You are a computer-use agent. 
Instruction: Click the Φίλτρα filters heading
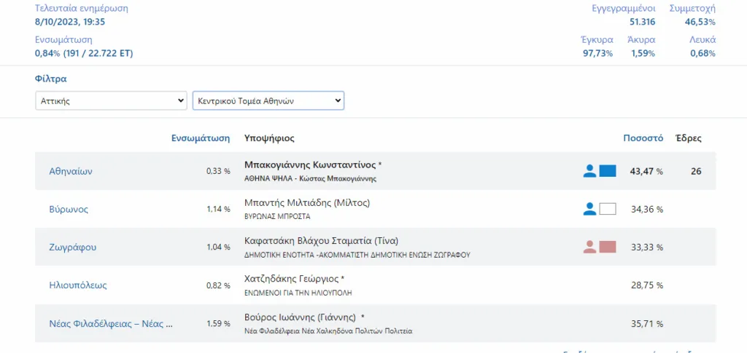click(x=50, y=79)
